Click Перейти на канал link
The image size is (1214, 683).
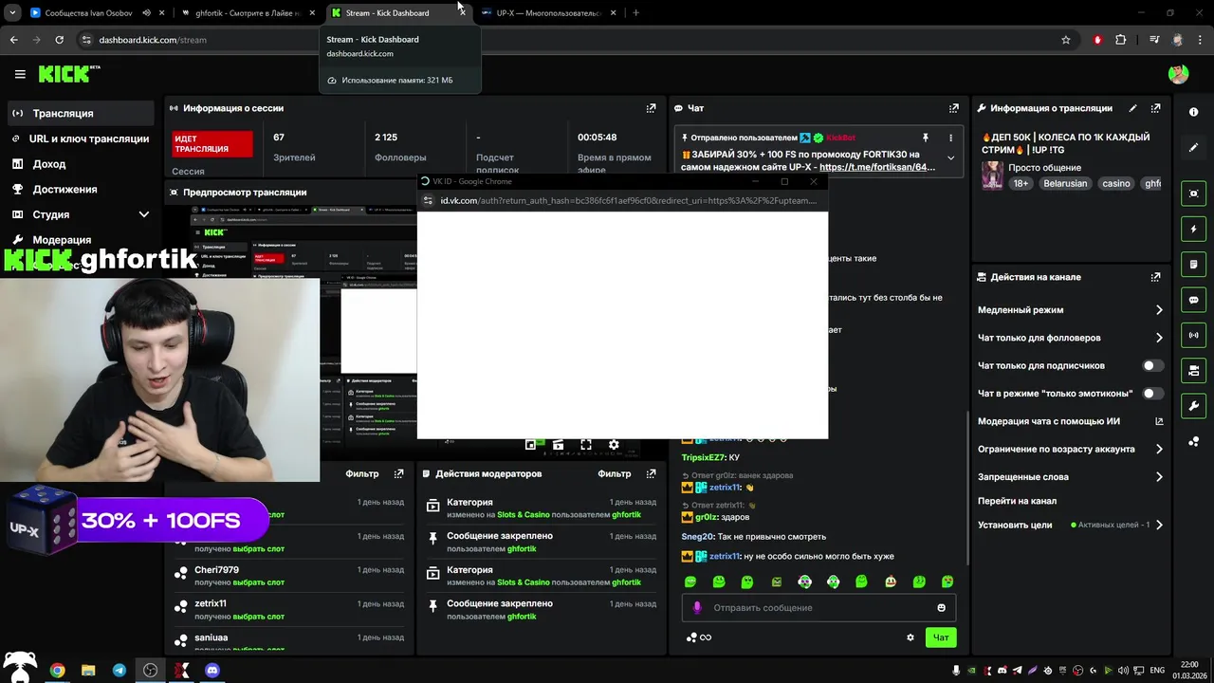click(x=1017, y=501)
